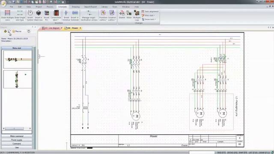
Task: Select the 04 - Power document tab
Action: click(72, 28)
